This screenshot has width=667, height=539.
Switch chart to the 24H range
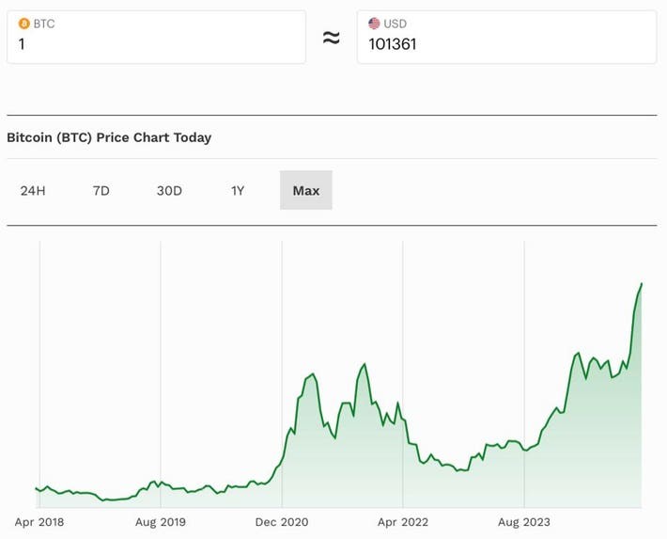click(x=33, y=191)
